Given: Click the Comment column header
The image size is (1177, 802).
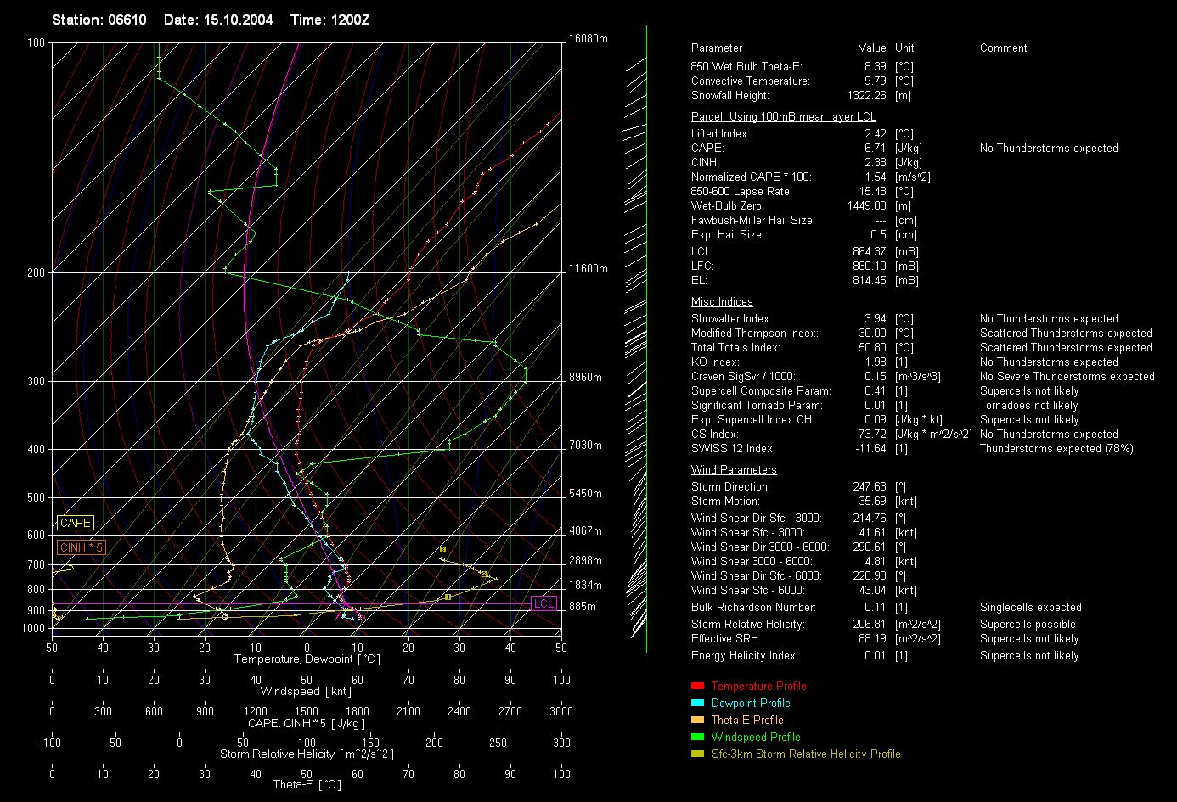Looking at the screenshot, I should [x=1003, y=48].
